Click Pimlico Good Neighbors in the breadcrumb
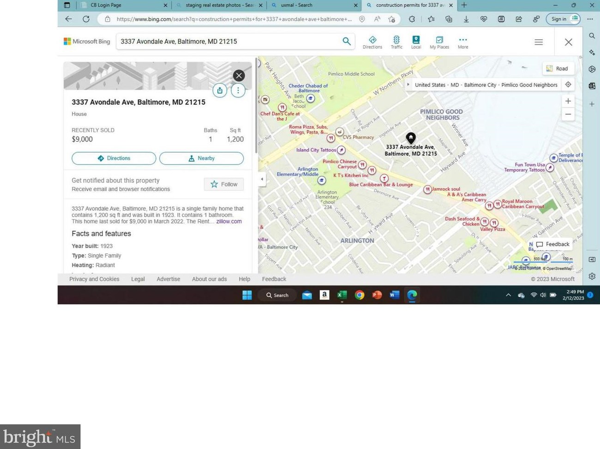 point(529,85)
